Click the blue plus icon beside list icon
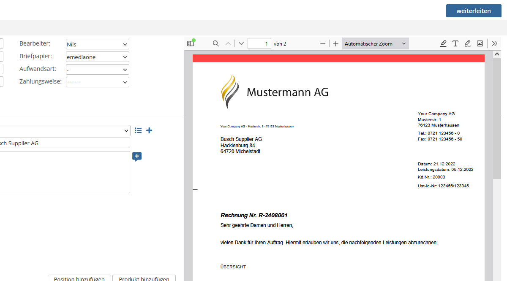 pos(149,130)
